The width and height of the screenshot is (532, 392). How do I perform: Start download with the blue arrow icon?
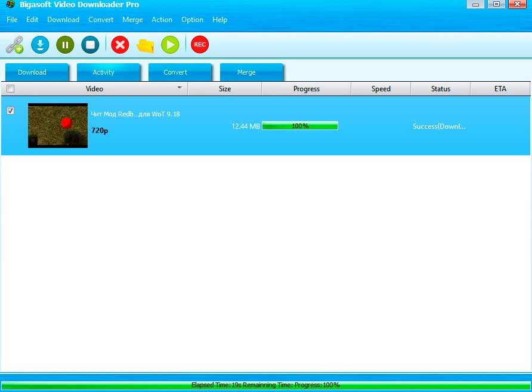[40, 45]
